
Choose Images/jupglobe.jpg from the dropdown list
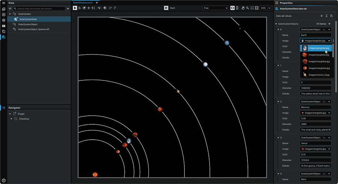(316, 55)
